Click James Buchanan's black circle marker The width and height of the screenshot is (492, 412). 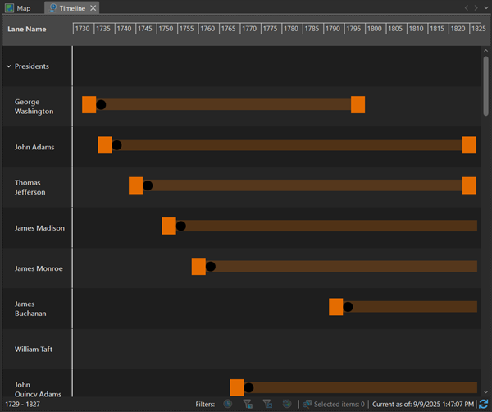coord(348,307)
